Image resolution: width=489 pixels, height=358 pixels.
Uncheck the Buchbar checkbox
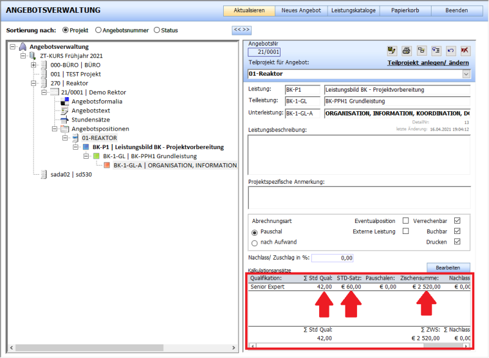click(457, 231)
